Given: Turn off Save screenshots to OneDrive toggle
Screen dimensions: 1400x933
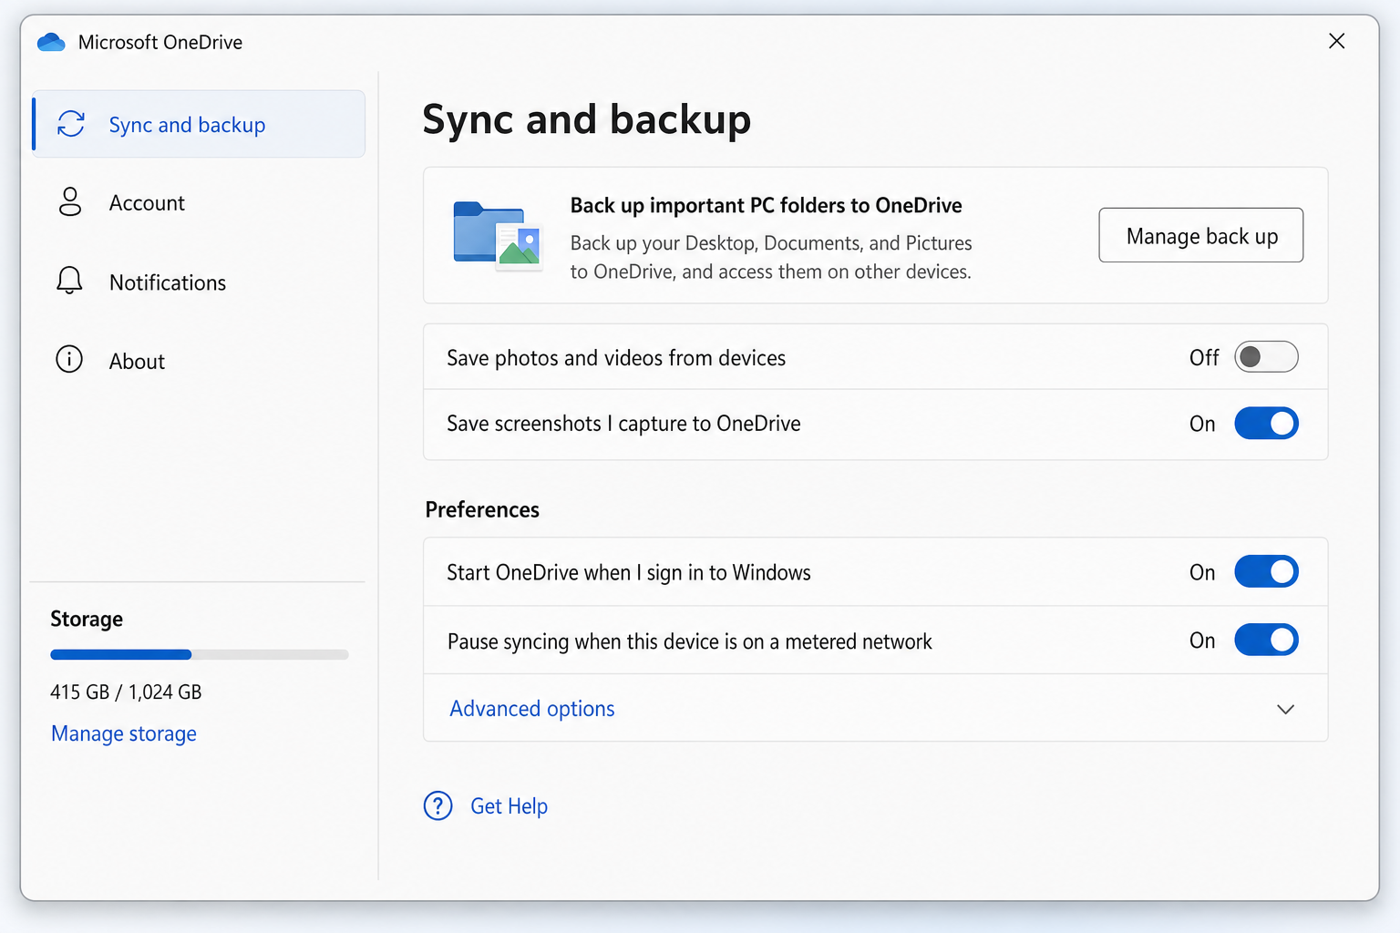Looking at the screenshot, I should pyautogui.click(x=1266, y=424).
